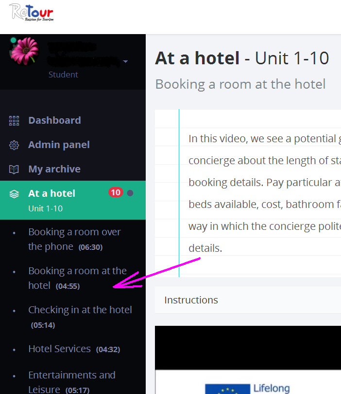
Task: Open Booking a room at the hotel lesson
Action: 77,278
